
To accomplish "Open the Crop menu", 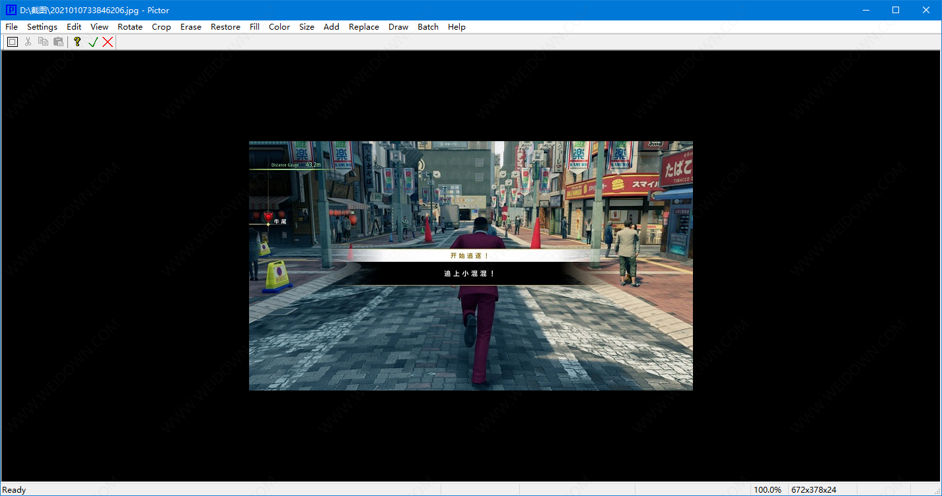I will (x=161, y=27).
